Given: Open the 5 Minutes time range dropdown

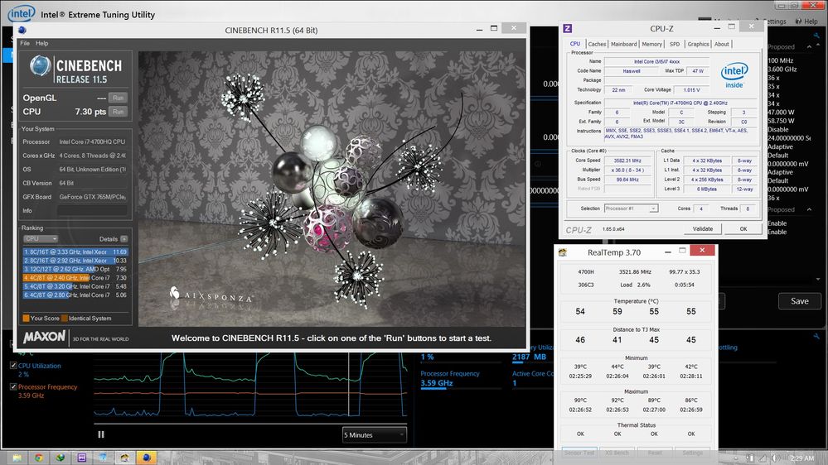Looking at the screenshot, I should [x=375, y=435].
